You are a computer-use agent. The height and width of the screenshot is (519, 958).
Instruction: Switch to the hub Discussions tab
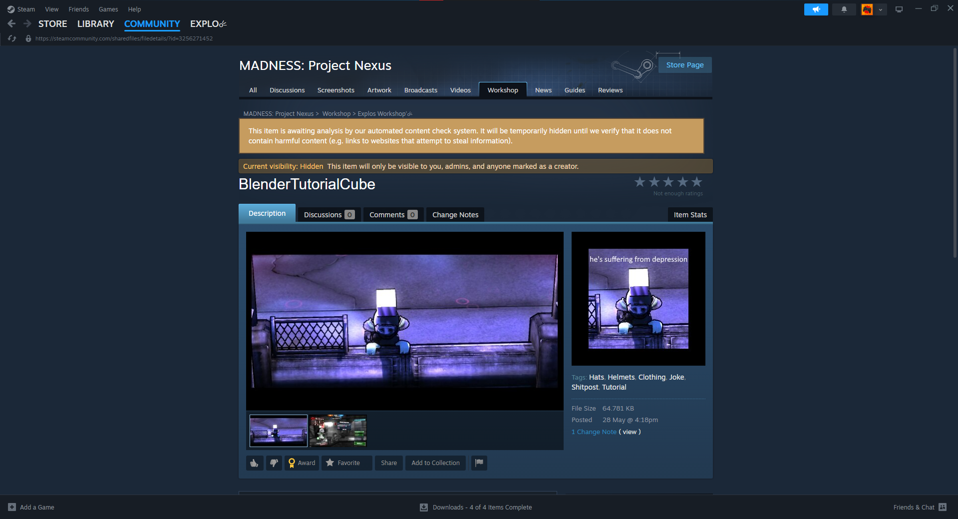287,90
